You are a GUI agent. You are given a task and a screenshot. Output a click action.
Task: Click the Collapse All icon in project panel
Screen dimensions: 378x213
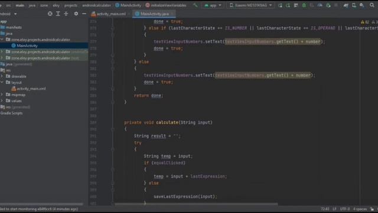pos(66,14)
